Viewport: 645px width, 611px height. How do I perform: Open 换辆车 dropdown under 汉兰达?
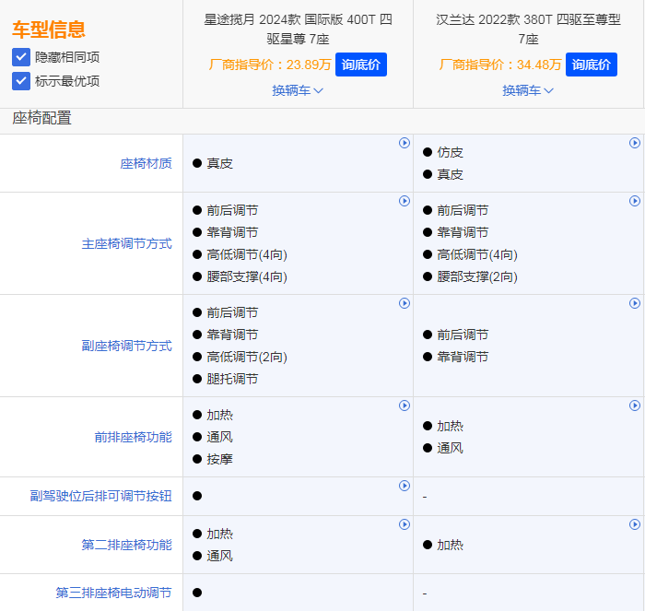coord(528,90)
